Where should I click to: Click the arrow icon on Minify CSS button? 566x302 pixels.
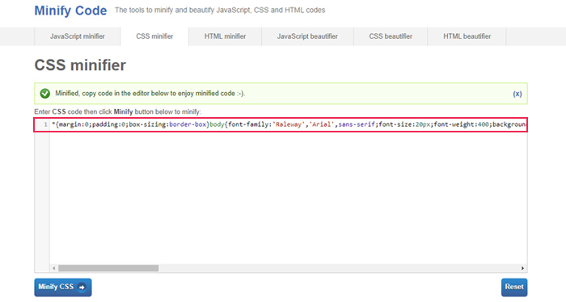click(x=82, y=287)
